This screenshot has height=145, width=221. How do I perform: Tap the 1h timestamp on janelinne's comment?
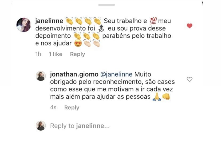click(x=38, y=54)
